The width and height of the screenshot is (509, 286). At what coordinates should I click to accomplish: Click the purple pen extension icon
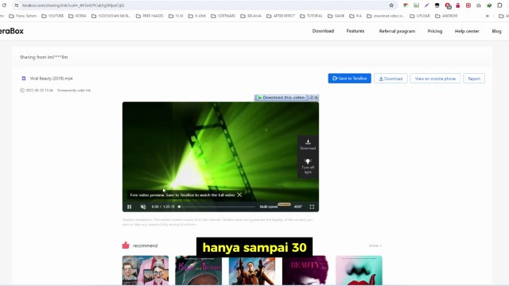point(426,6)
